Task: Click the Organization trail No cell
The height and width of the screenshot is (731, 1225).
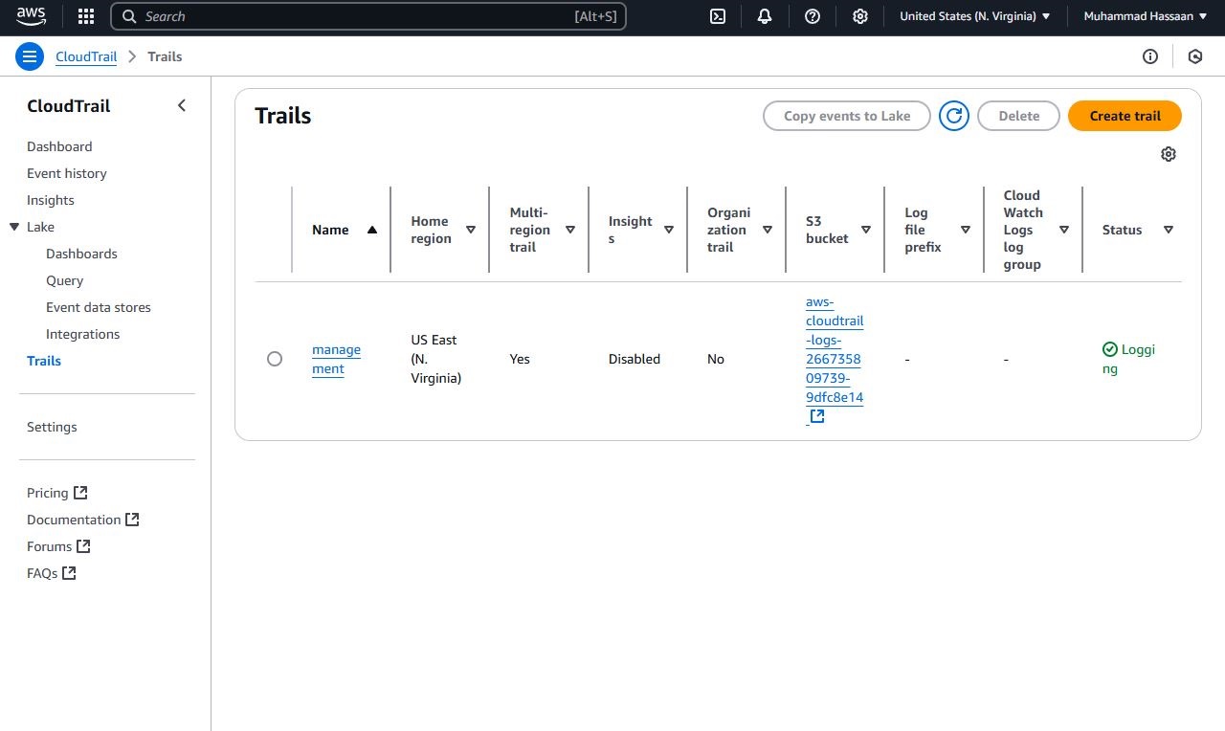Action: coord(716,359)
